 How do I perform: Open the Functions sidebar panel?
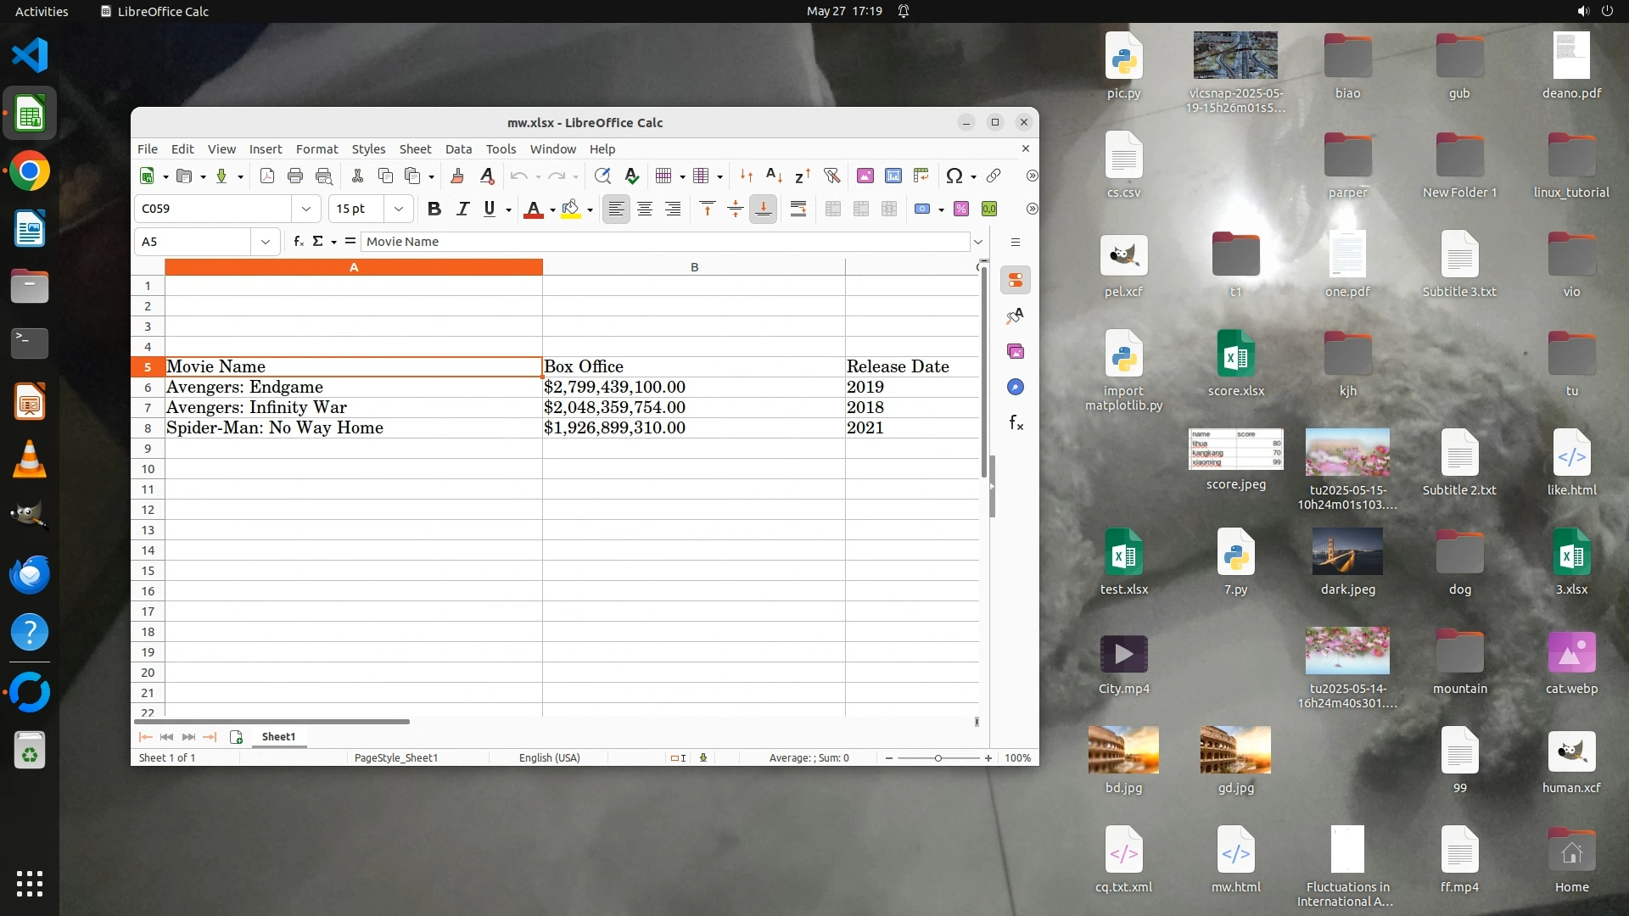point(1016,422)
